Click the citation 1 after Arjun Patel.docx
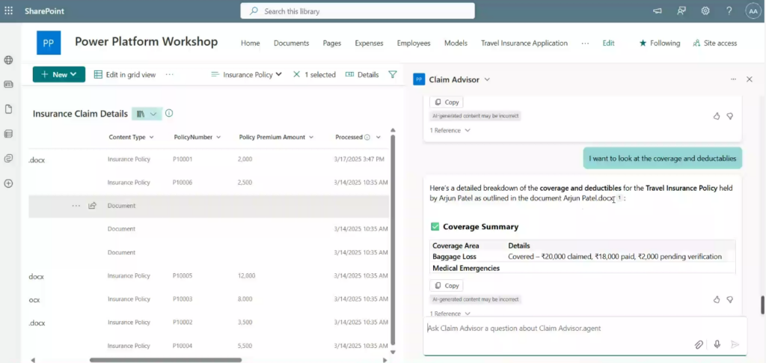The height and width of the screenshot is (363, 766). click(619, 198)
